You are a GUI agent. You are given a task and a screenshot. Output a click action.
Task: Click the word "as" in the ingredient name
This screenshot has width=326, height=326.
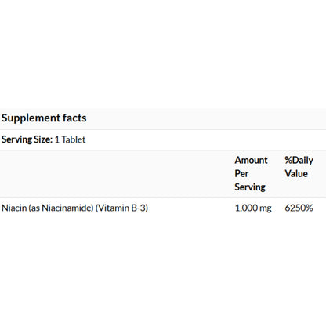(x=35, y=208)
